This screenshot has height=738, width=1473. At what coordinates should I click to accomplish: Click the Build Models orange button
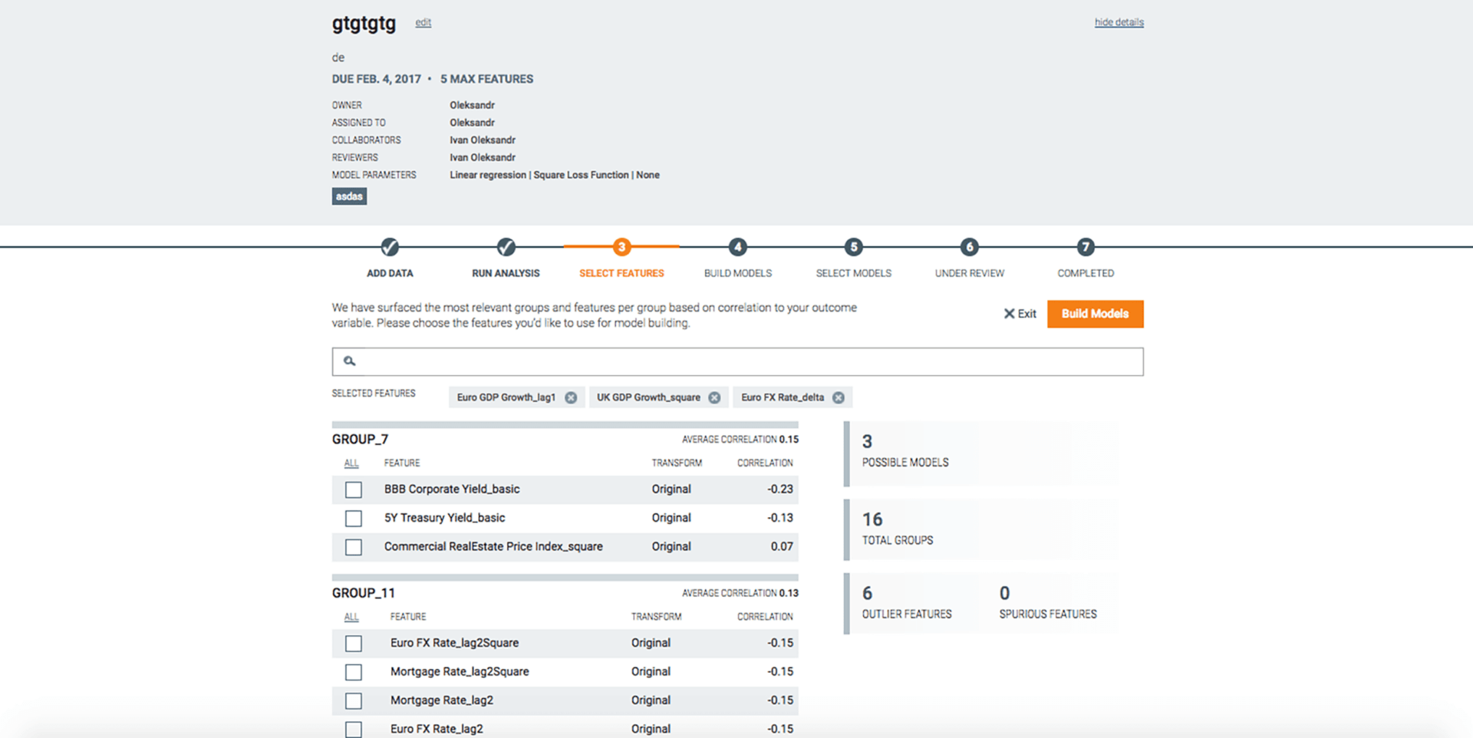pos(1095,314)
